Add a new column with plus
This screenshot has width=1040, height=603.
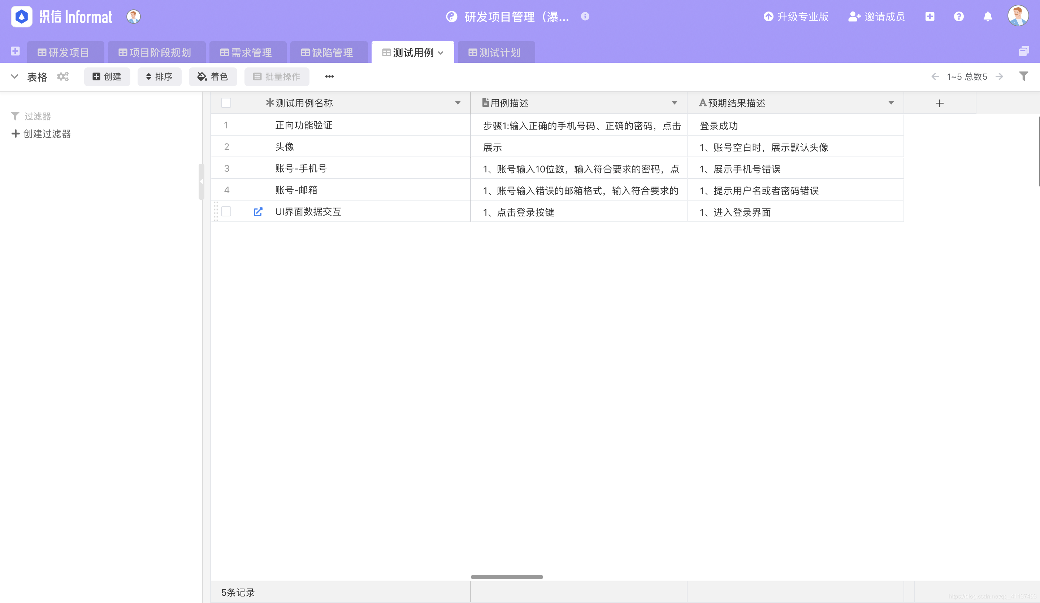point(940,103)
